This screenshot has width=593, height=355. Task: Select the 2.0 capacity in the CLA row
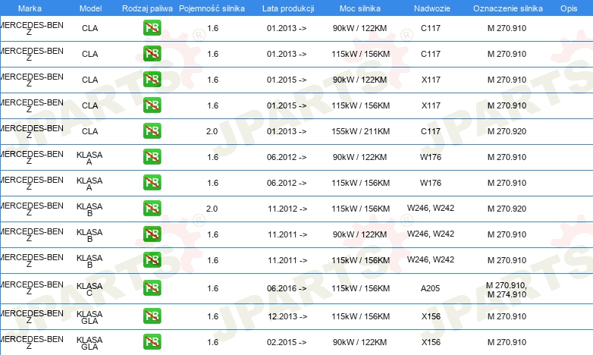coord(212,131)
